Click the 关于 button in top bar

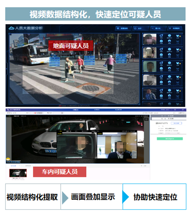pyautogui.click(x=141, y=28)
